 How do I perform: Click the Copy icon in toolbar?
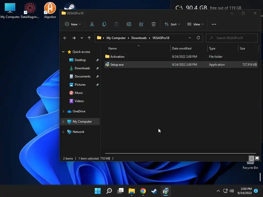point(104,24)
